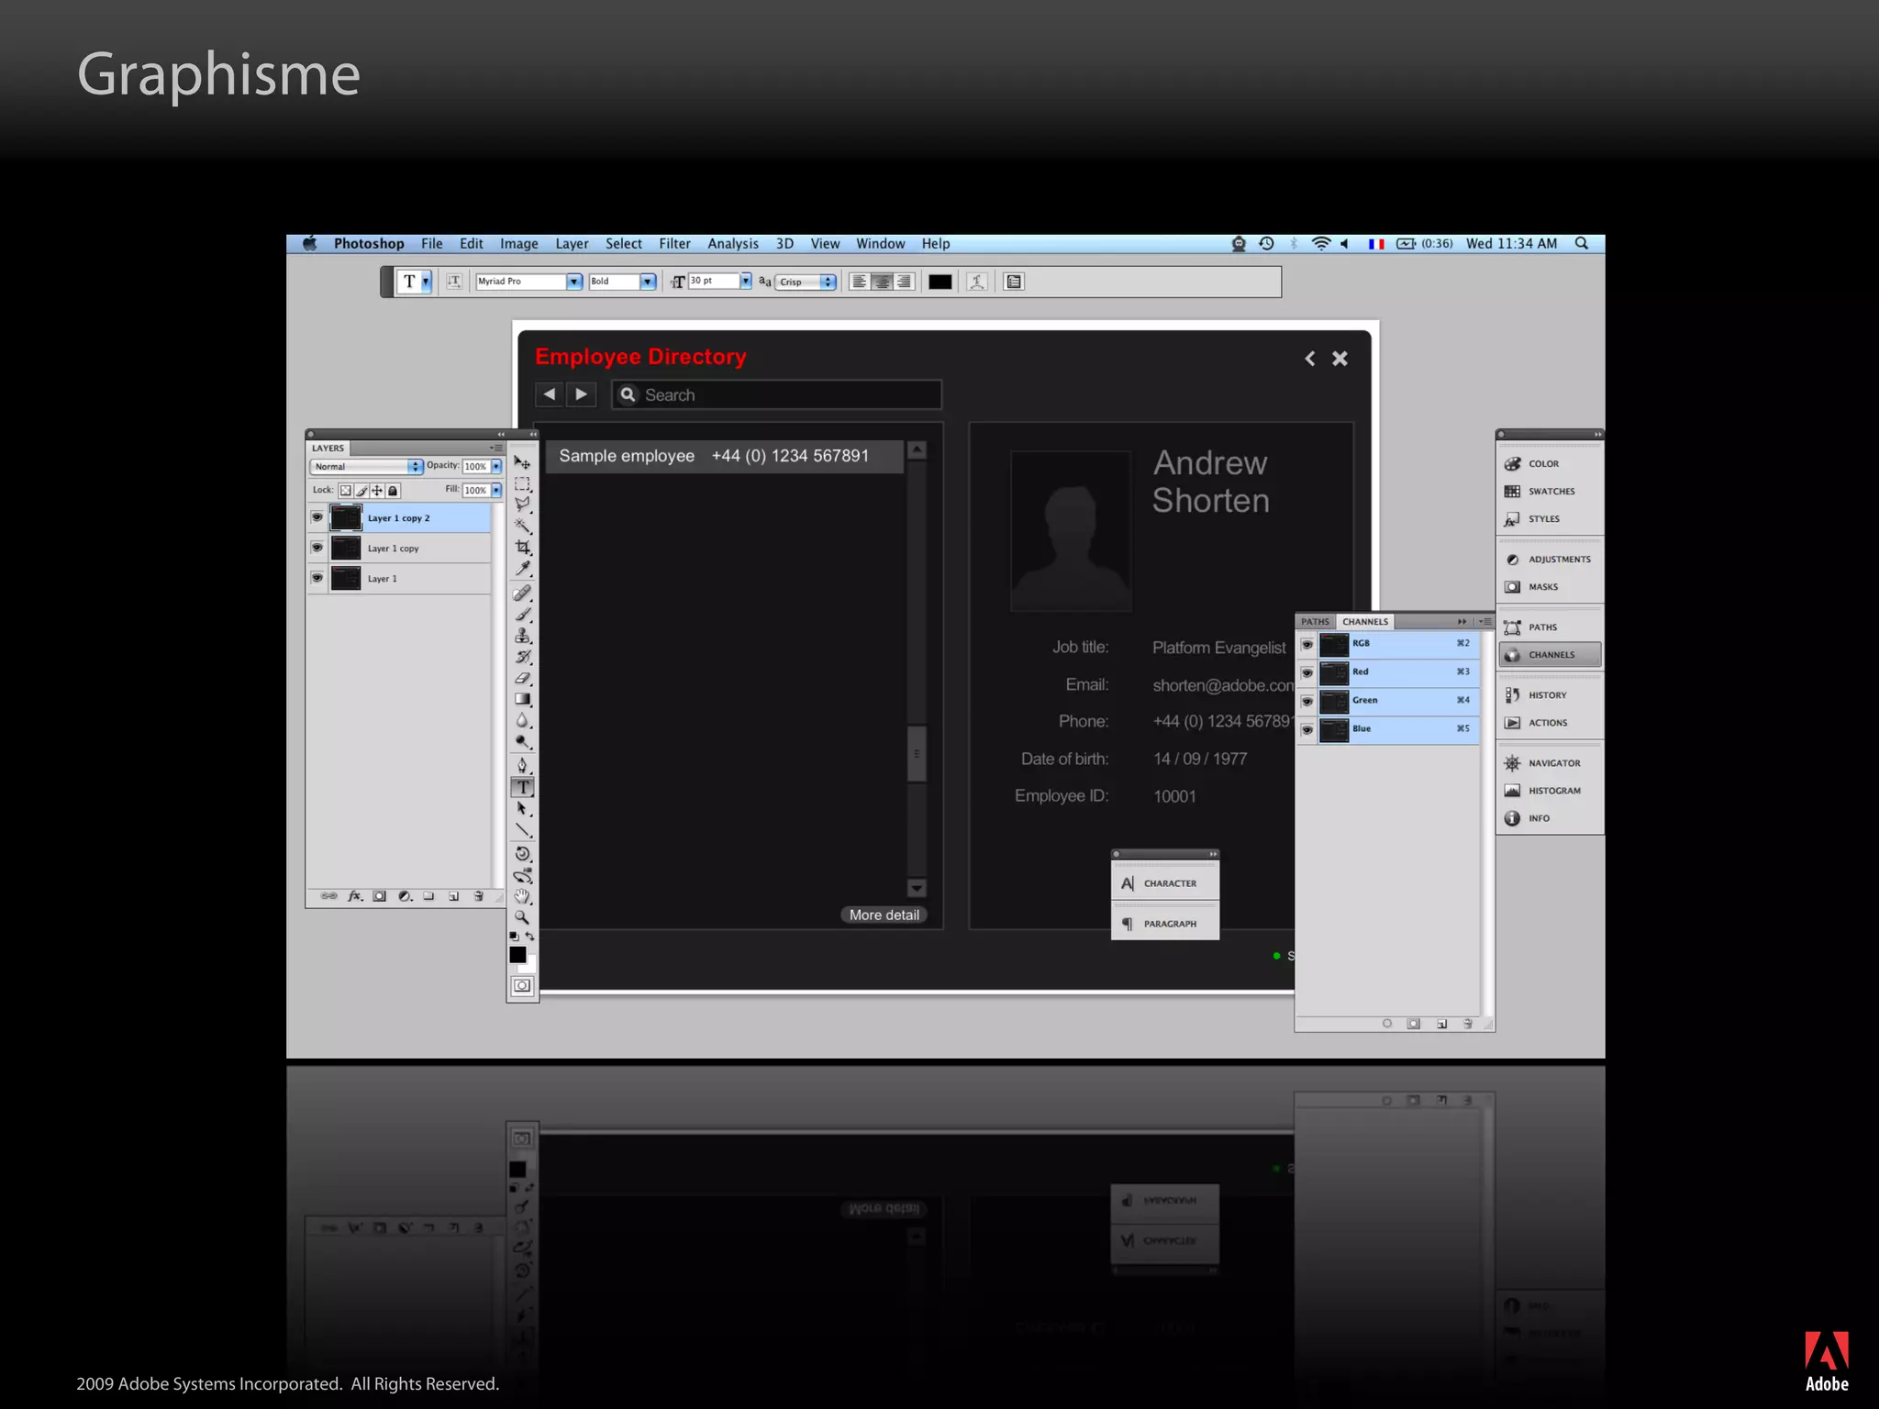Toggle visibility of the Green channel
Viewport: 1879px width, 1409px height.
(x=1306, y=701)
